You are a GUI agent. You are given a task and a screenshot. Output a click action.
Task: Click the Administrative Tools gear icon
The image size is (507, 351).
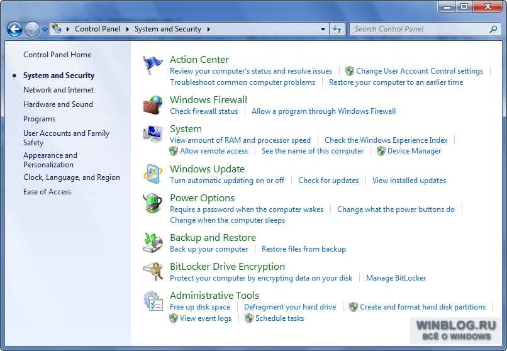[153, 301]
